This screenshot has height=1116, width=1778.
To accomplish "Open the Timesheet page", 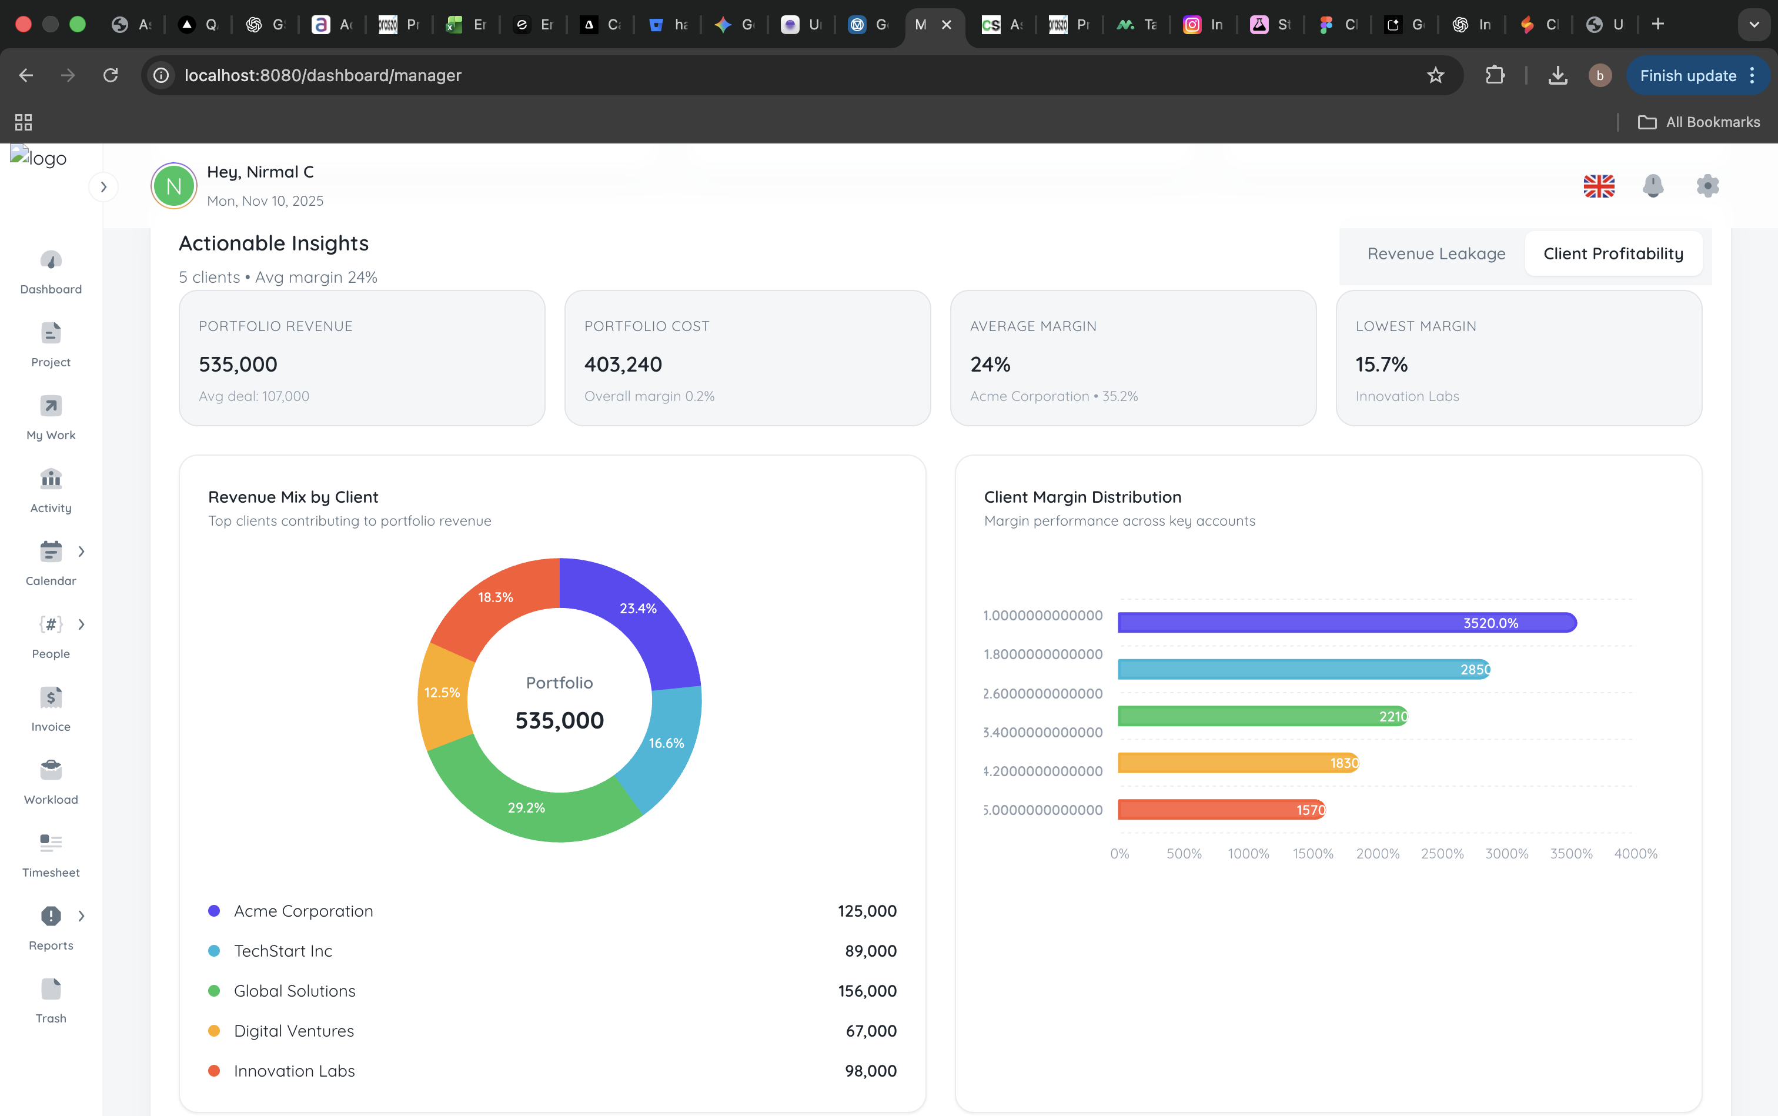I will (x=51, y=844).
